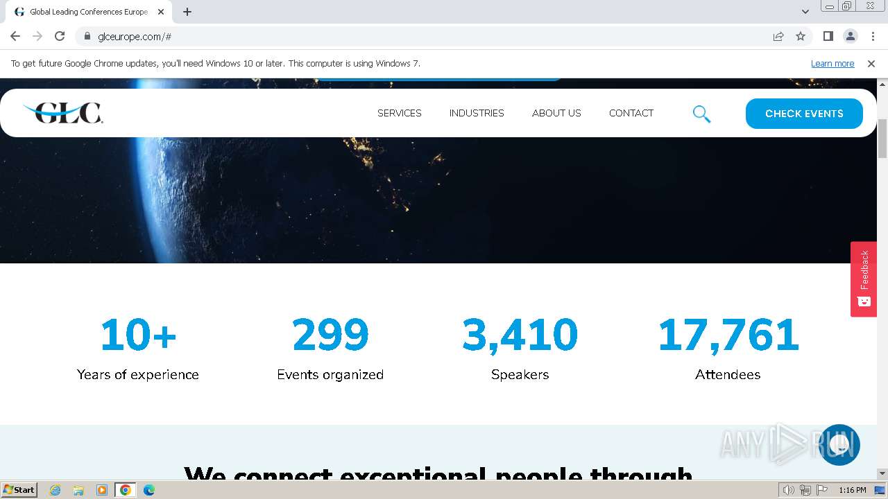Follow the Learn more link
The width and height of the screenshot is (888, 499).
[x=832, y=64]
